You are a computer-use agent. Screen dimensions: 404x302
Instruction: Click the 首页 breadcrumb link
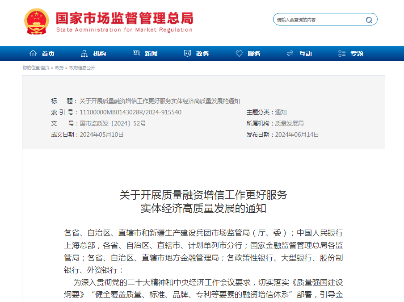(45, 68)
